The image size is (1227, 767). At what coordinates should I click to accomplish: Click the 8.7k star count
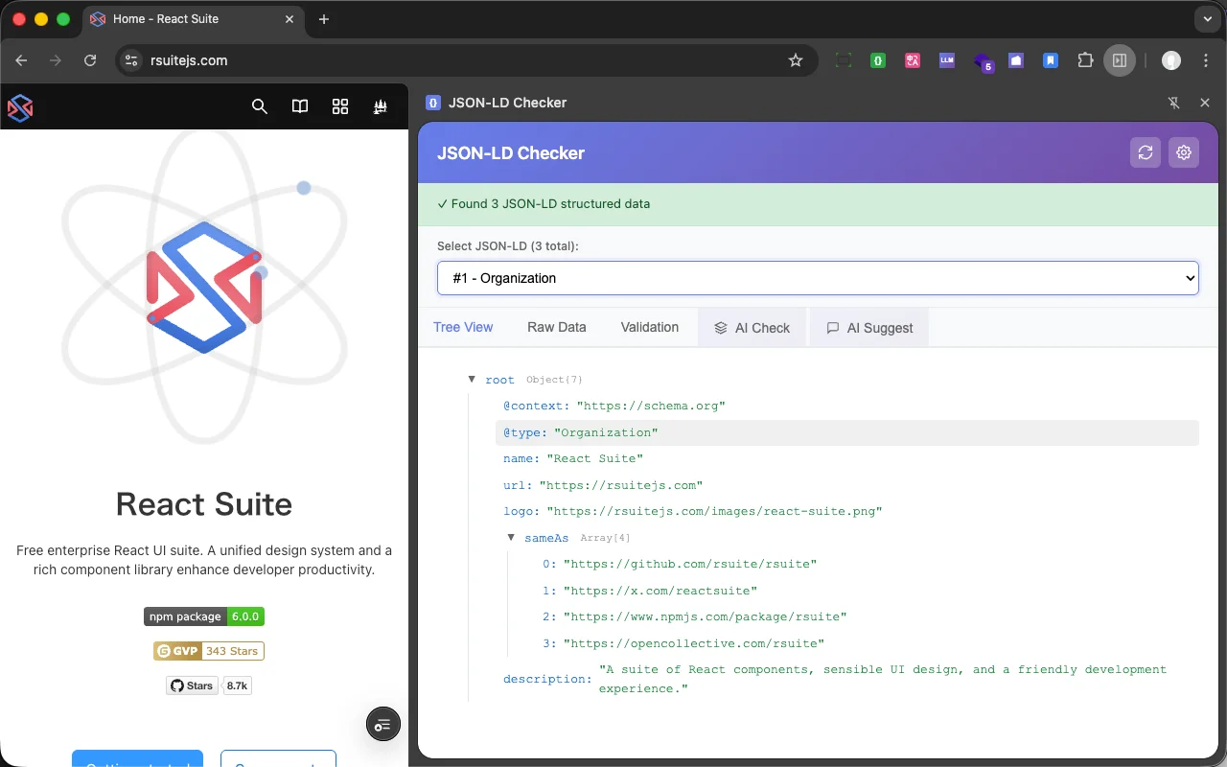237,686
